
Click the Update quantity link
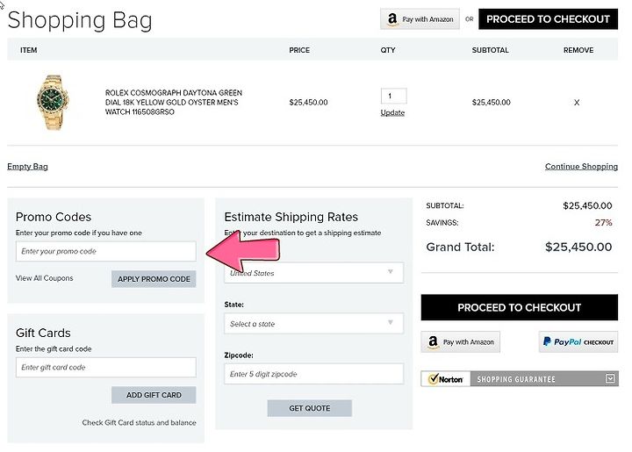click(x=392, y=113)
